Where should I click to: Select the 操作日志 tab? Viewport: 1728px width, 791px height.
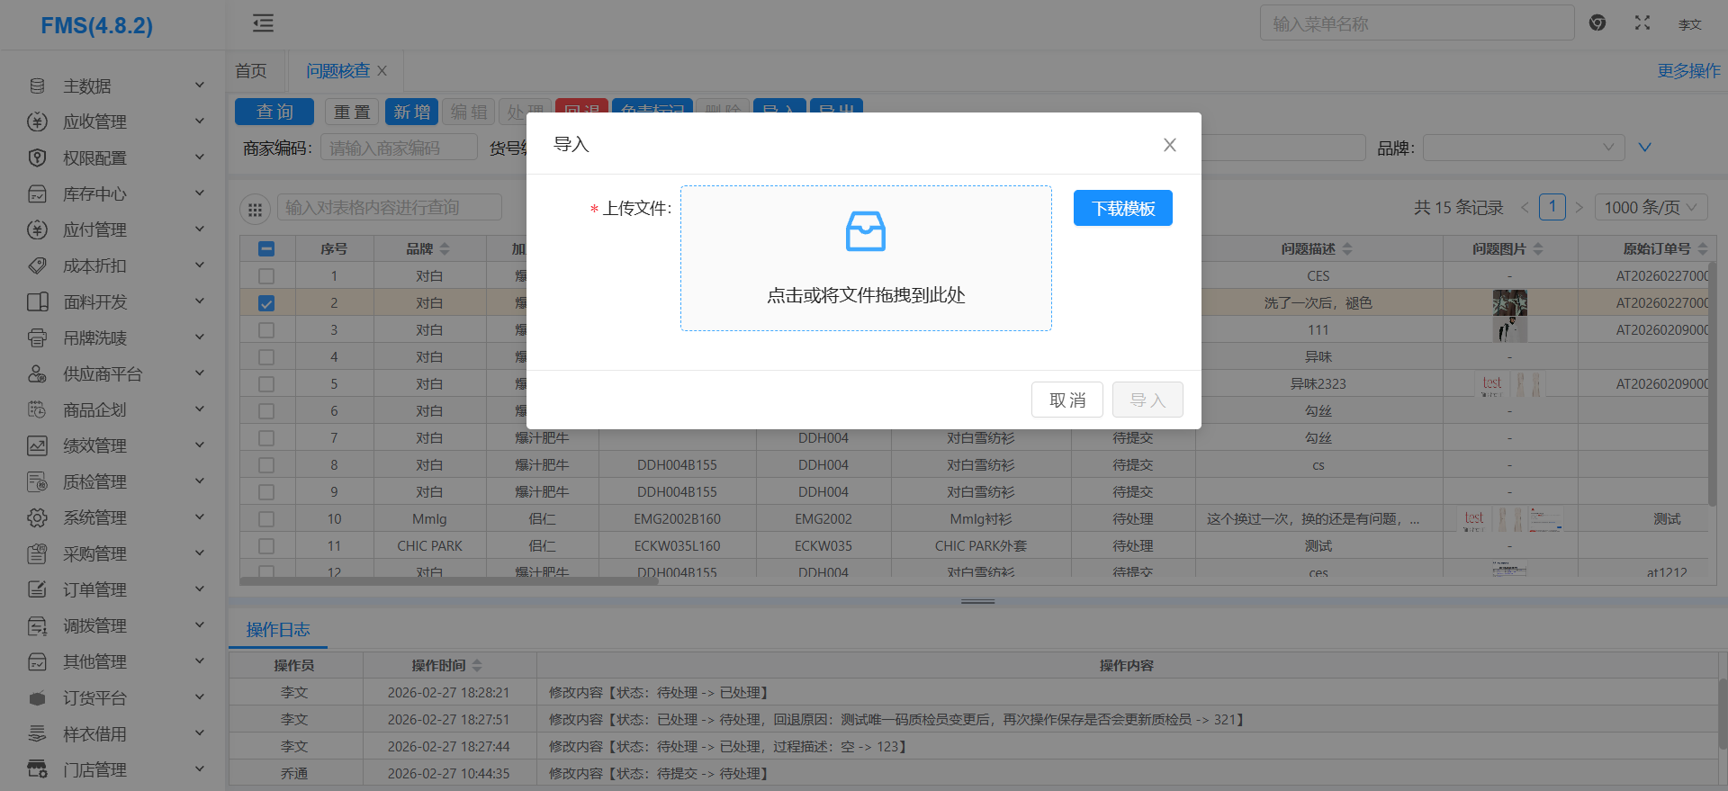278,630
